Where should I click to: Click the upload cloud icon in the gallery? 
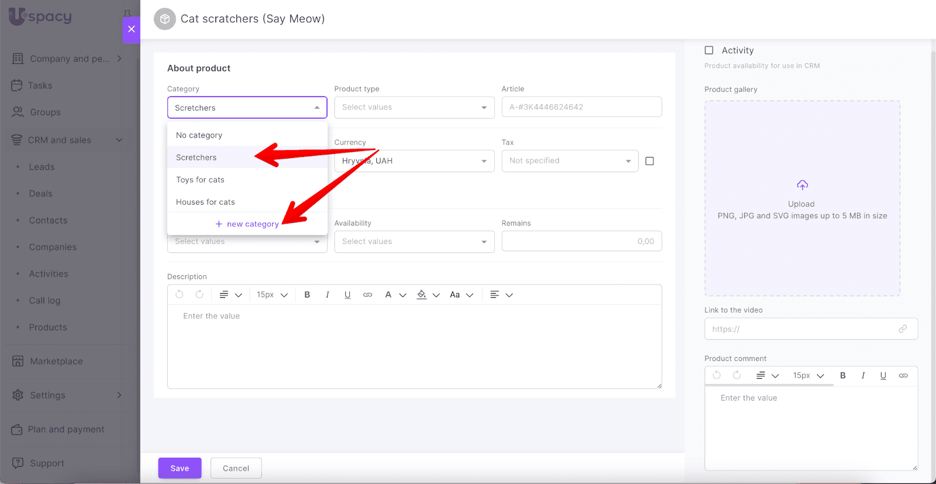(x=802, y=186)
